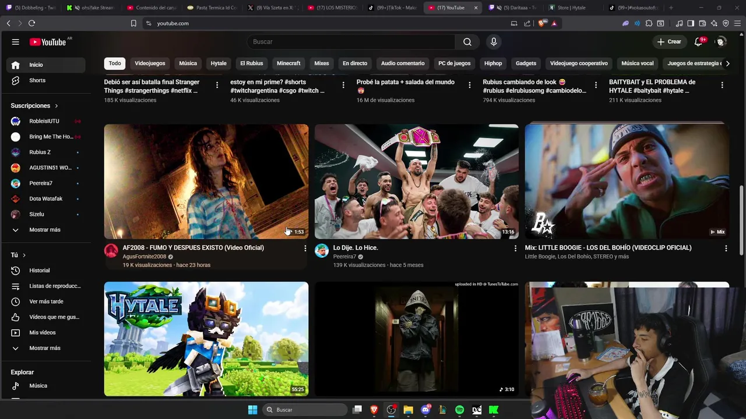Open Spotify from taskbar
This screenshot has height=419, width=746.
point(459,410)
